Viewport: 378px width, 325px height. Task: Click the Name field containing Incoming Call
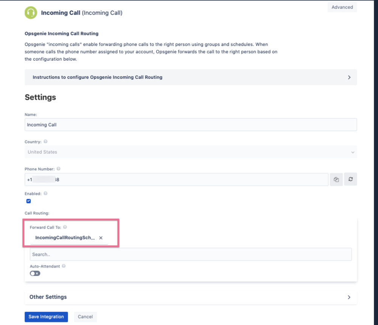(191, 125)
